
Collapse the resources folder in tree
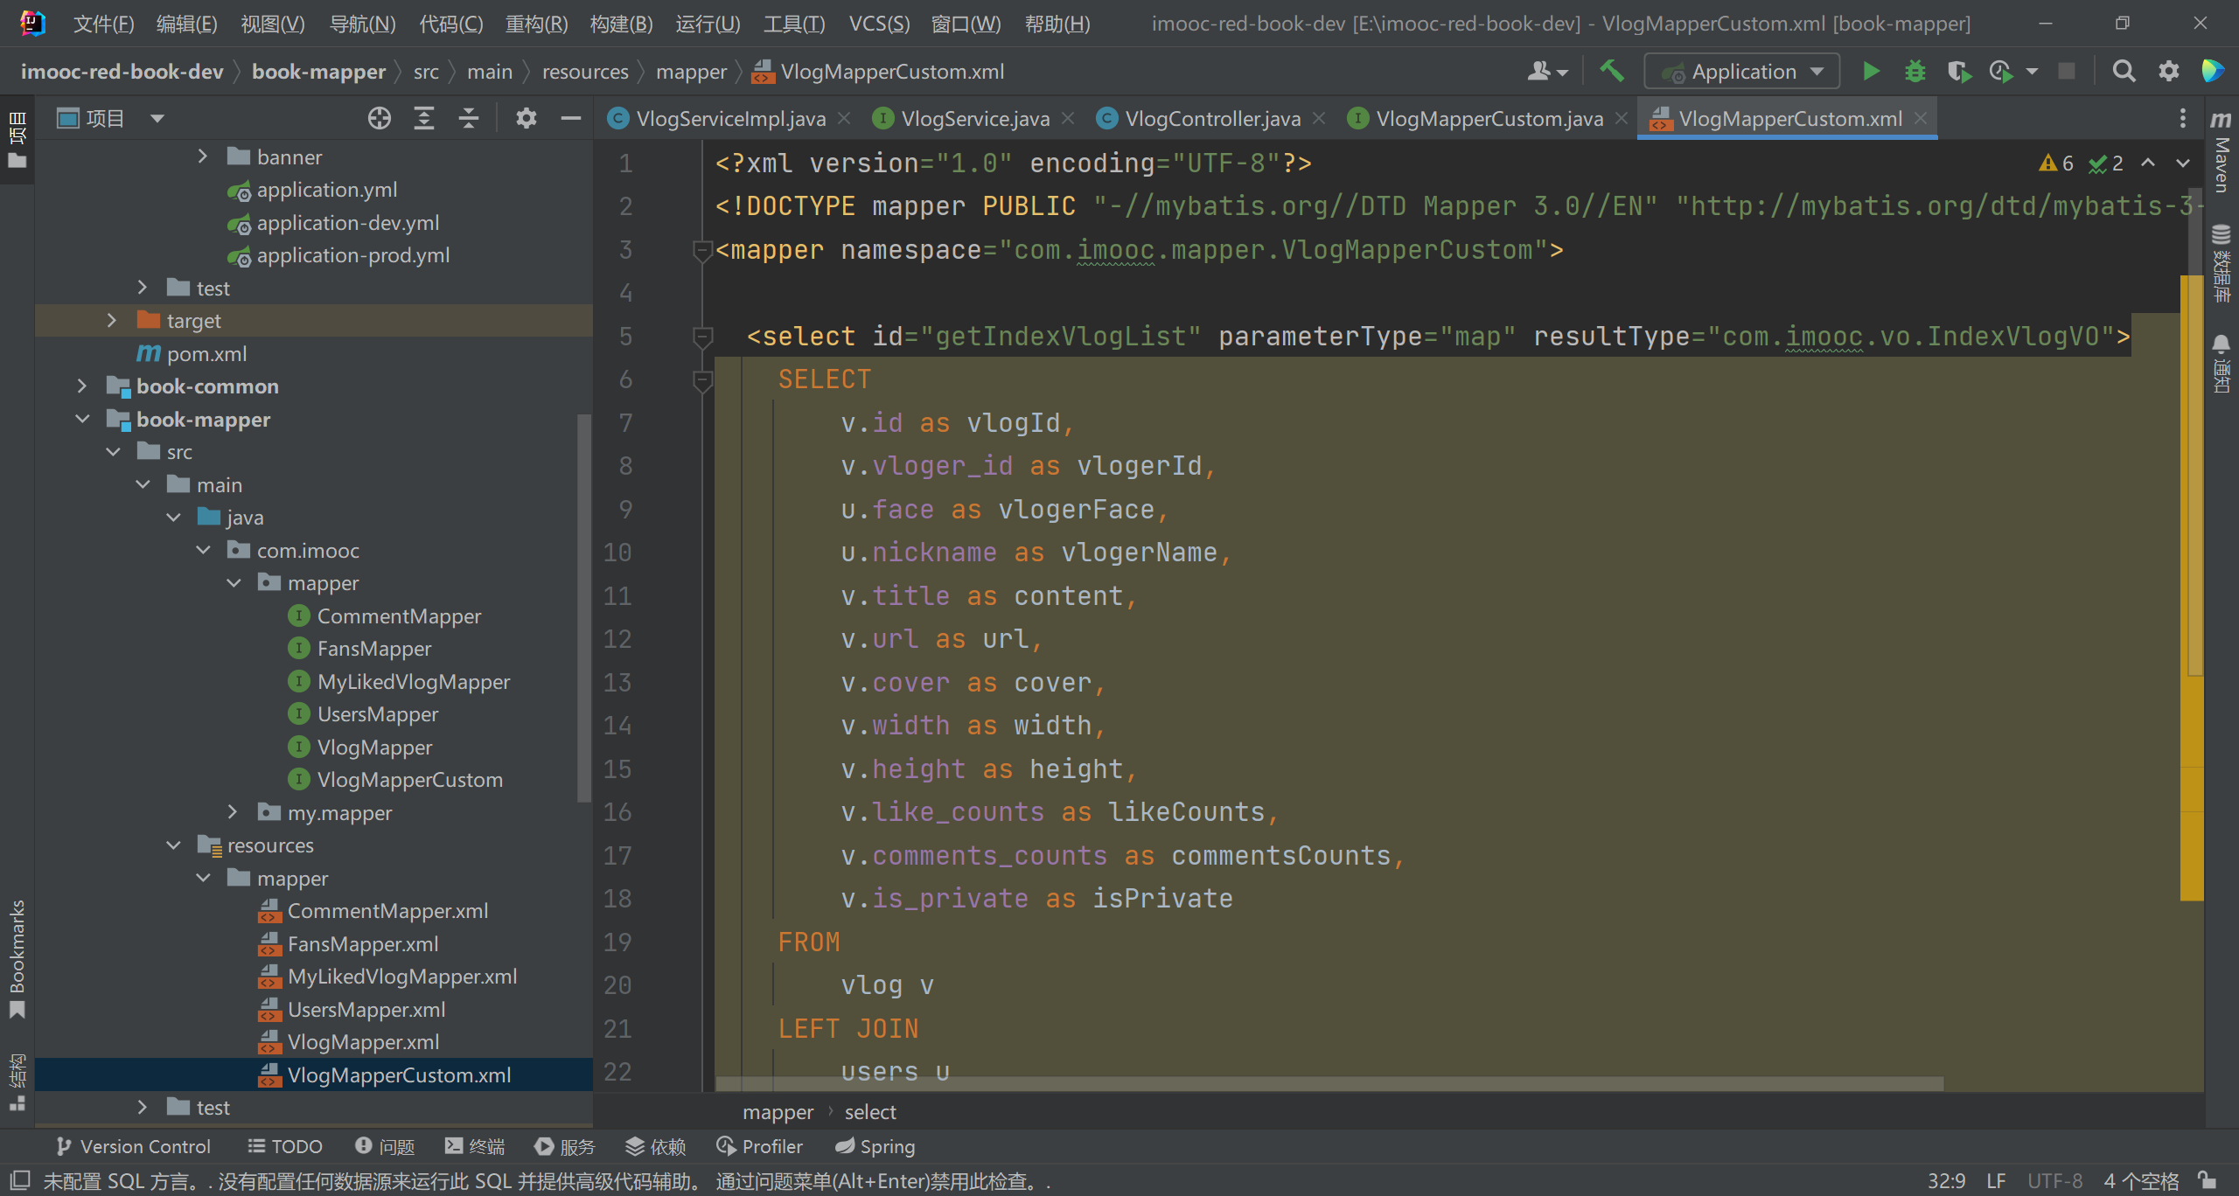point(173,845)
